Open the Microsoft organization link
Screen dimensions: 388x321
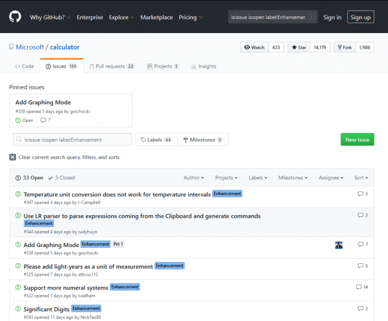tap(30, 47)
